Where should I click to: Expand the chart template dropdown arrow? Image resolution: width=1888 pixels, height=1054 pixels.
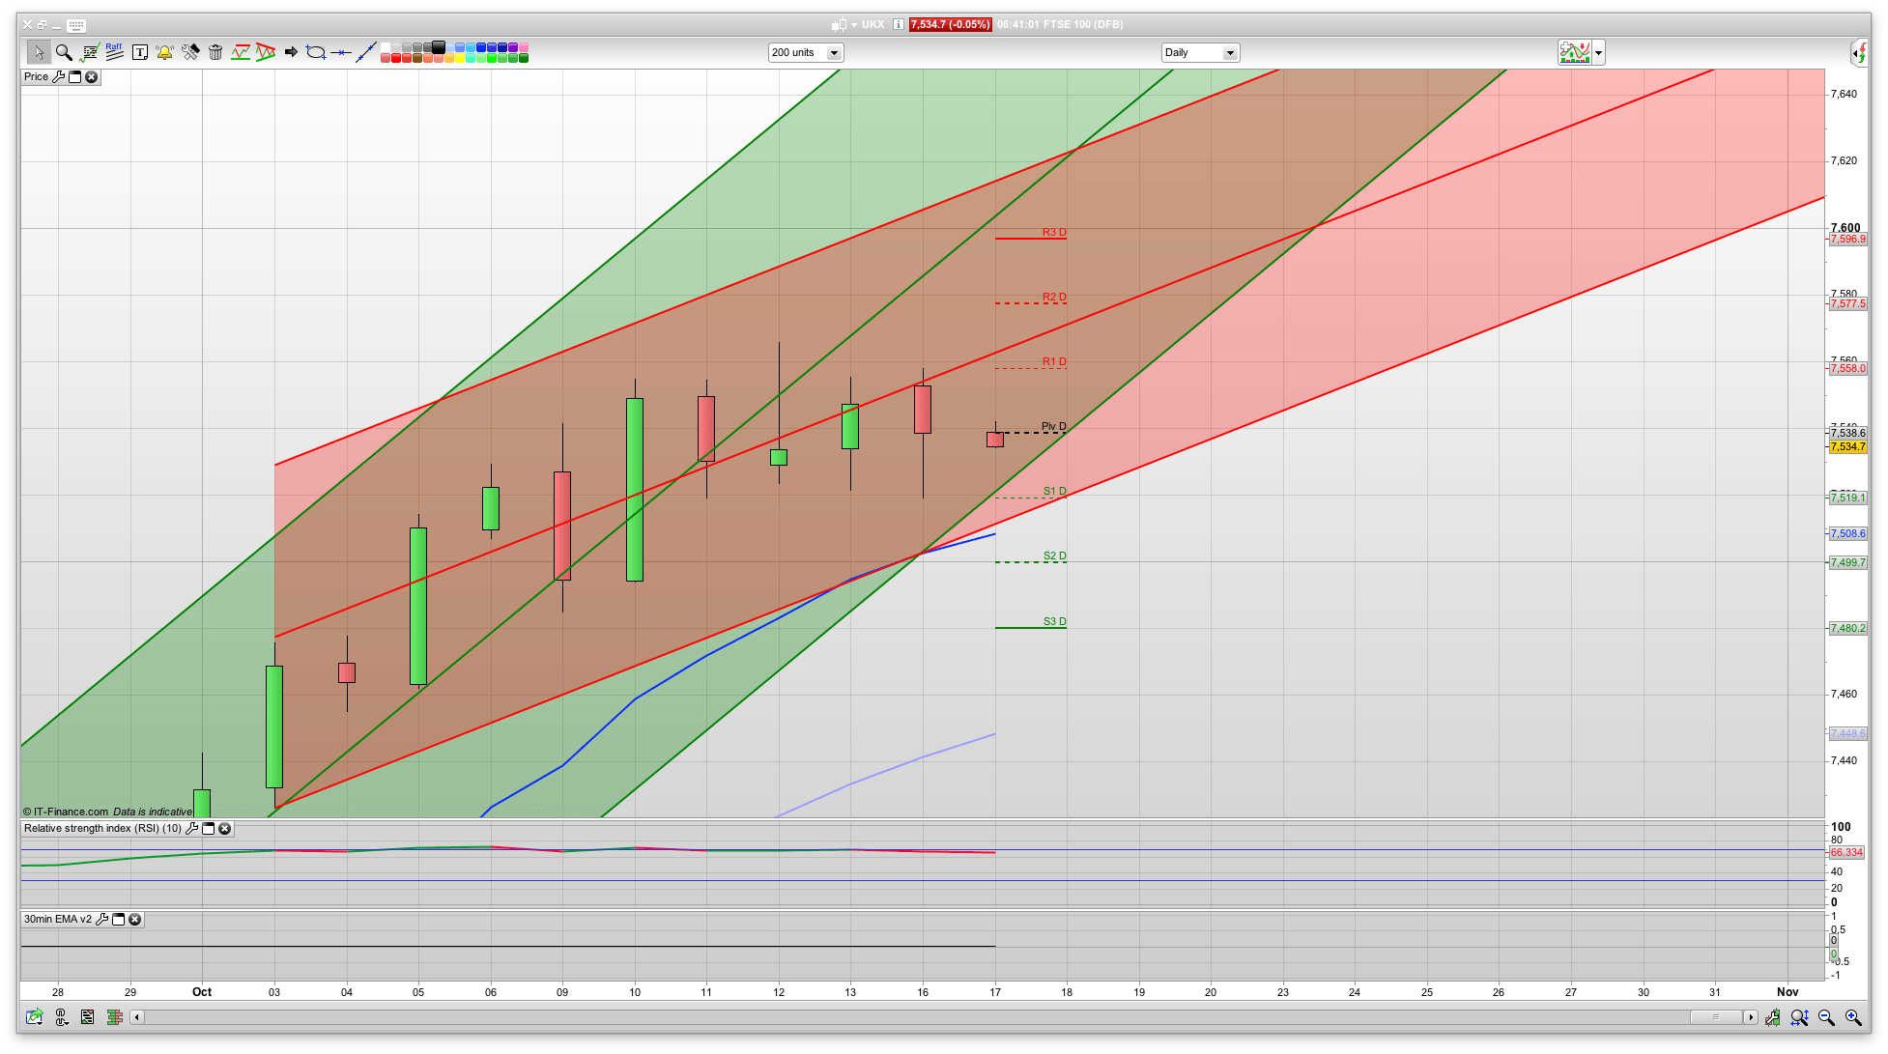(1599, 53)
